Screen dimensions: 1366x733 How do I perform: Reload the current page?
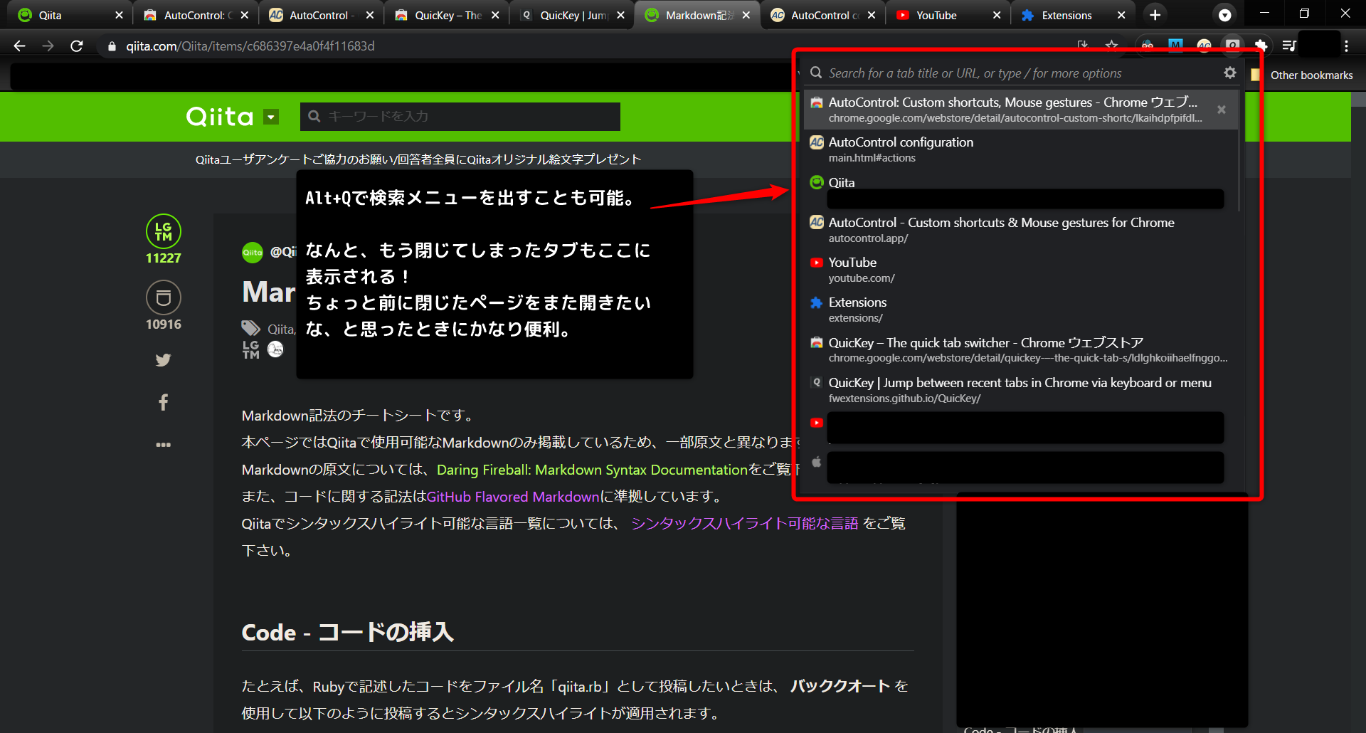pos(77,46)
